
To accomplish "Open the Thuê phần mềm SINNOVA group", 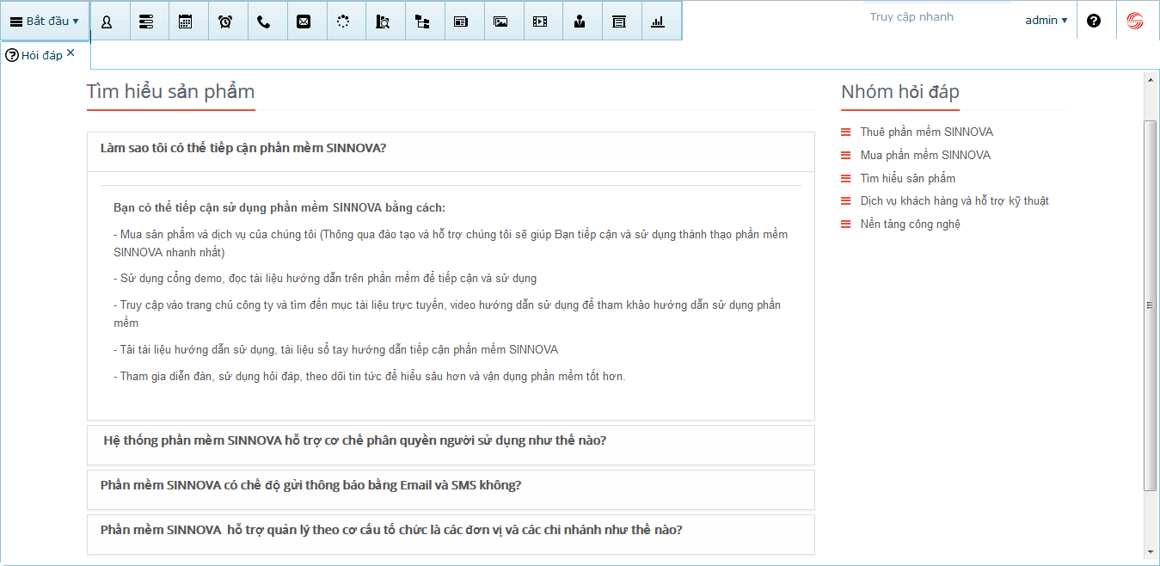I will click(927, 132).
